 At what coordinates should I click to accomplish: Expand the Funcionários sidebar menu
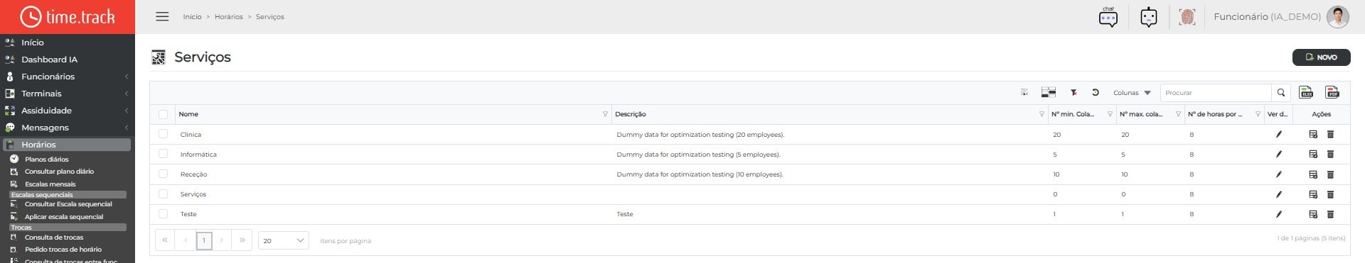point(68,77)
